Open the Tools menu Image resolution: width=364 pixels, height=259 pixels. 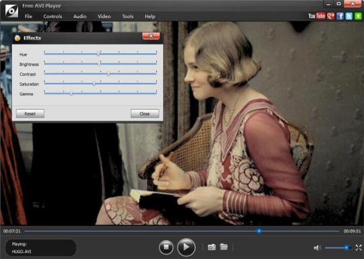click(x=127, y=16)
